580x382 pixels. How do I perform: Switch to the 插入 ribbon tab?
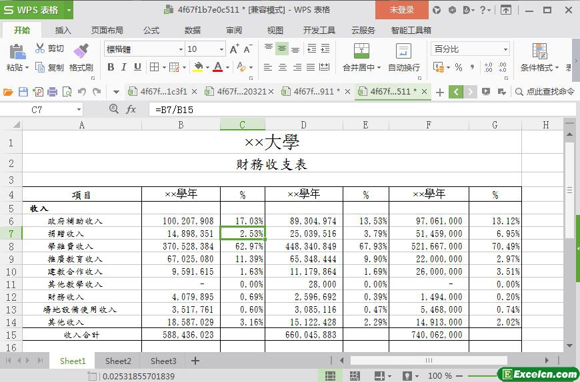click(63, 30)
